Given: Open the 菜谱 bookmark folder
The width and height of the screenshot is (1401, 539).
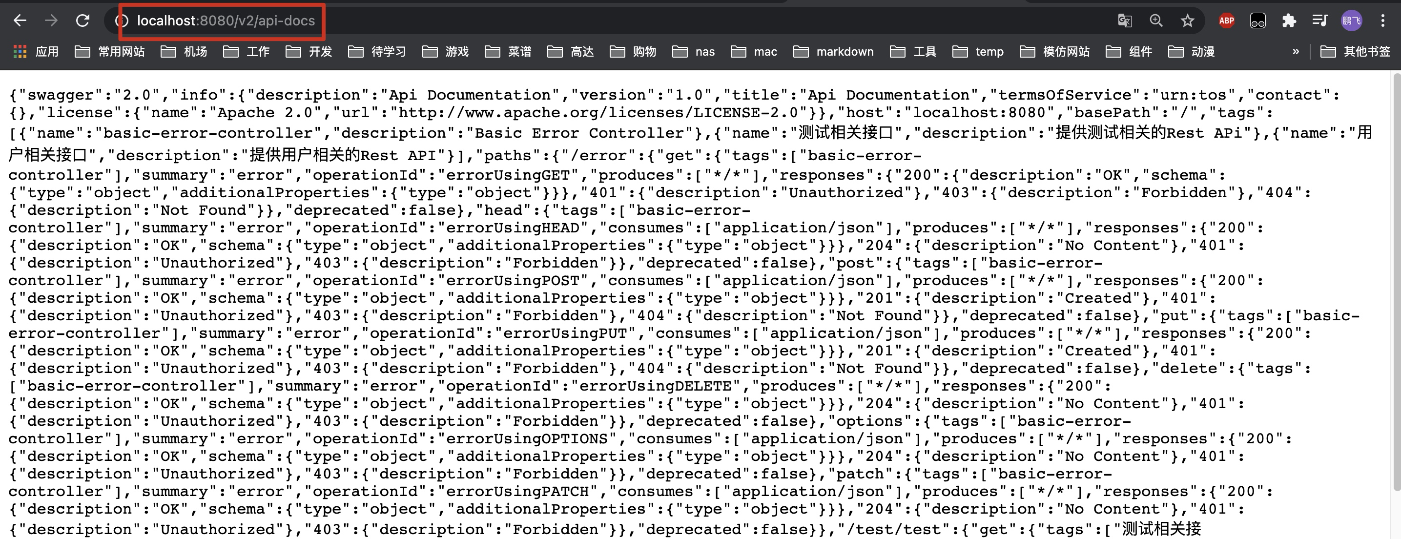Looking at the screenshot, I should 508,52.
